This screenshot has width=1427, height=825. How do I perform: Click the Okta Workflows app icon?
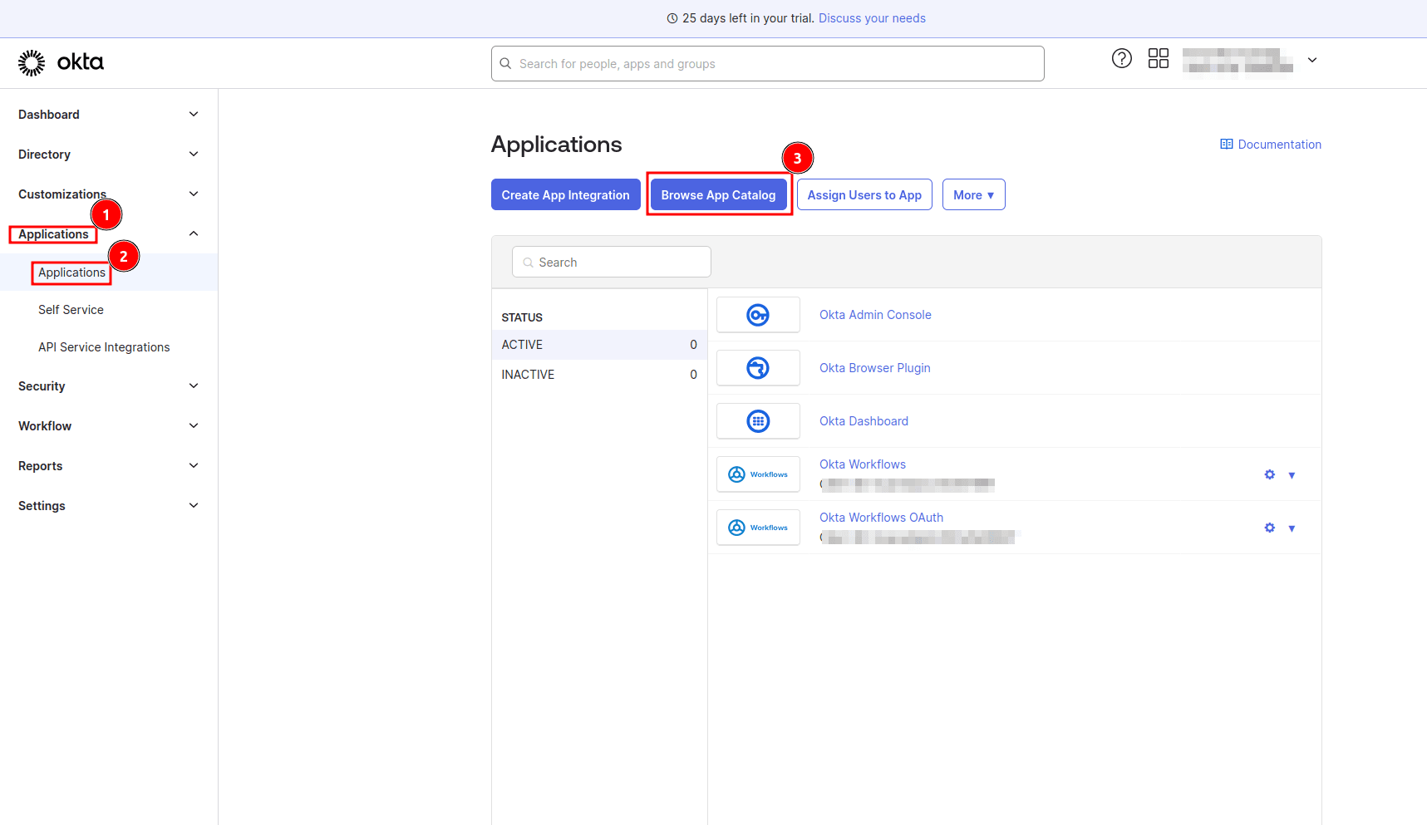click(757, 474)
